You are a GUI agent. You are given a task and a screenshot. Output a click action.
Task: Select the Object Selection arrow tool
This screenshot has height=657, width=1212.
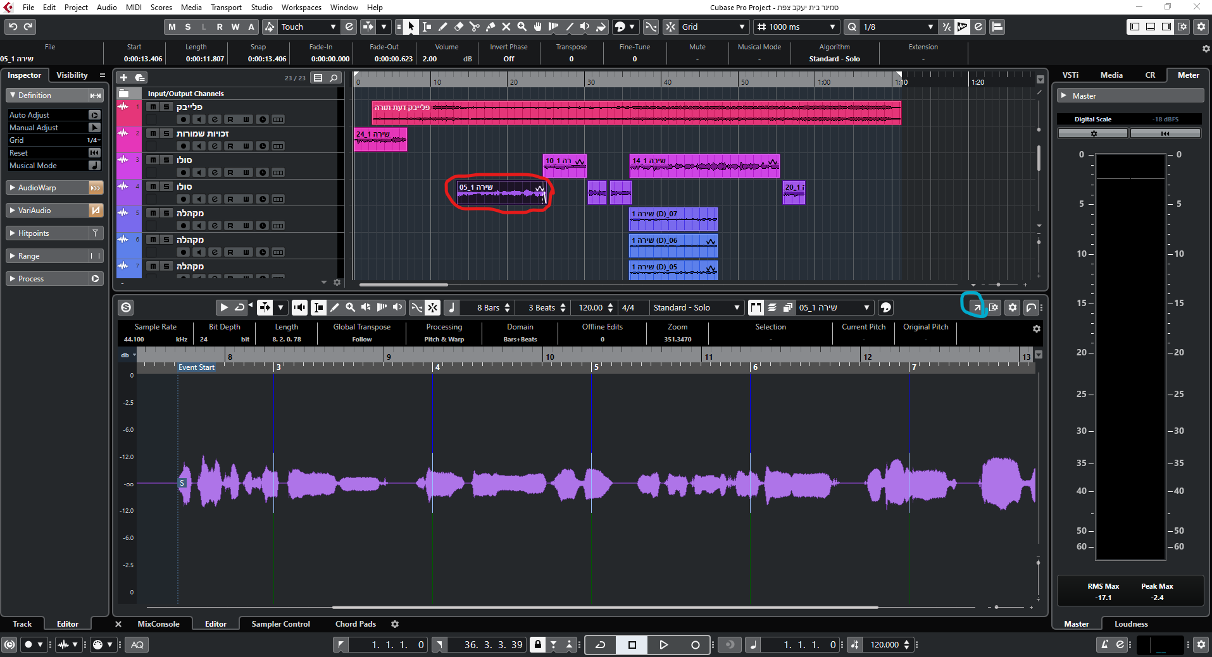coord(411,27)
